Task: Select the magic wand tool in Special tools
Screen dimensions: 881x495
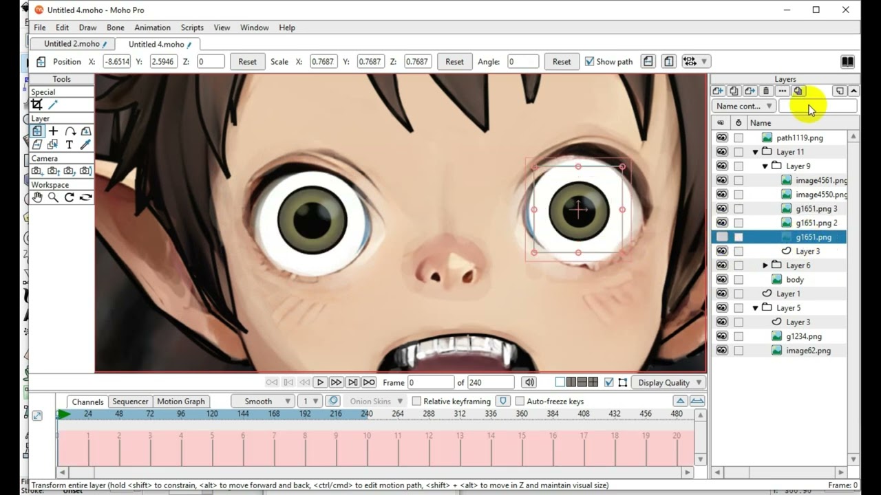Action: [x=53, y=104]
